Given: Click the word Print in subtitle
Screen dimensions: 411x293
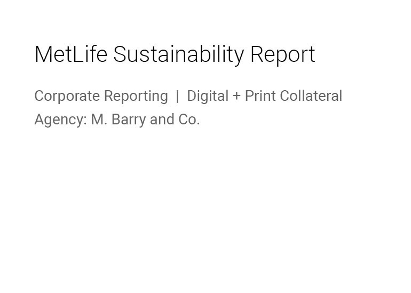Looking at the screenshot, I should [x=260, y=96].
